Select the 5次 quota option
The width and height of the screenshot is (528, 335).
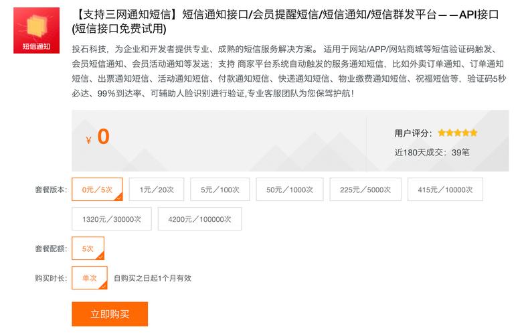(88, 249)
